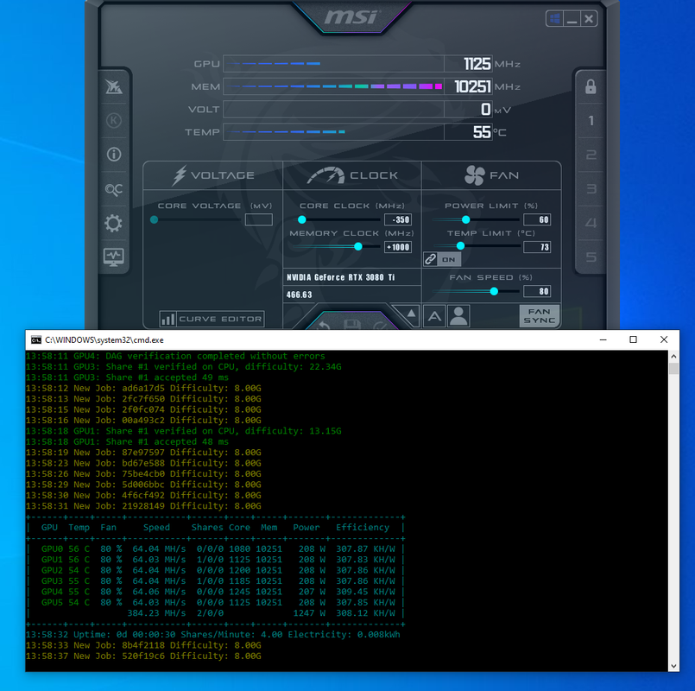Click the GPU0 row in miner table
695x691 pixels.
pos(216,548)
